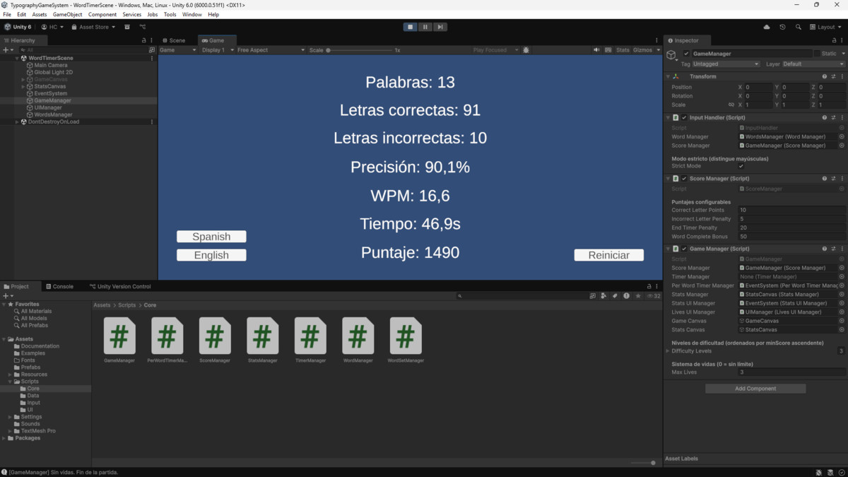Click the Game view frame debugger bug icon

coord(526,50)
